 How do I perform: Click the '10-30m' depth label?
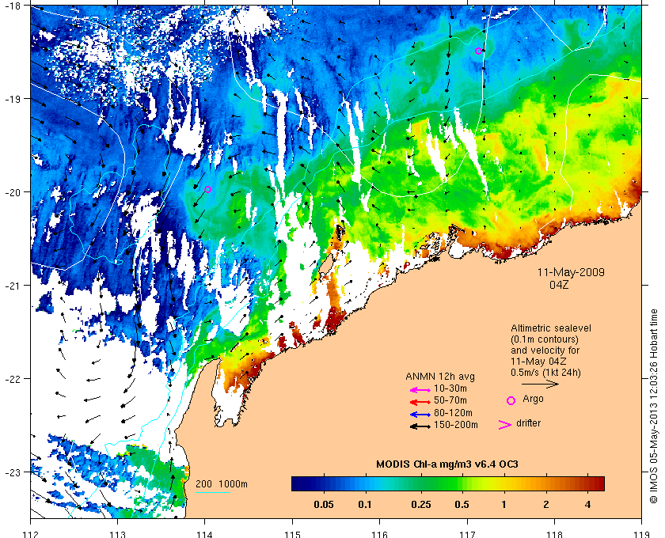pyautogui.click(x=450, y=388)
